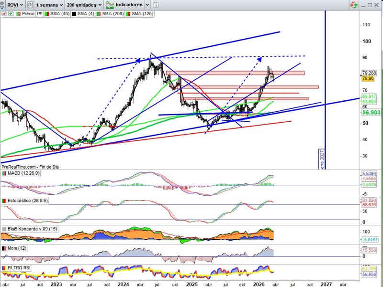Click the 'ene 2027' vertical line marker
The height and width of the screenshot is (287, 383).
pos(321,159)
